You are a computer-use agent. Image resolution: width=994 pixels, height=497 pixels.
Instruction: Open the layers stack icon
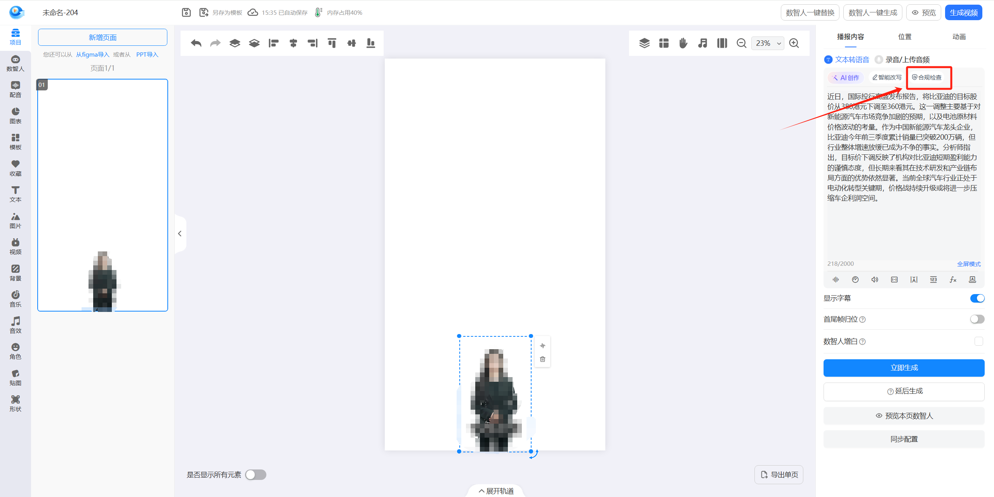tap(644, 43)
